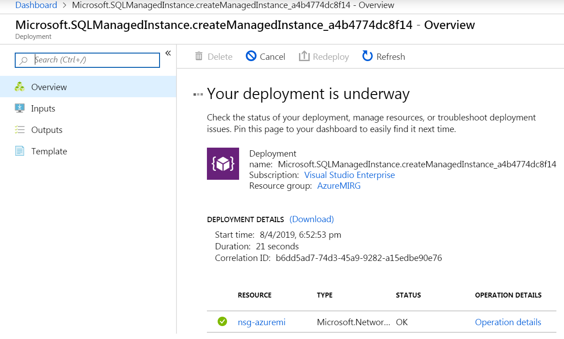Click the OPERATION DETAILS column header
The height and width of the screenshot is (339, 564).
click(x=508, y=295)
